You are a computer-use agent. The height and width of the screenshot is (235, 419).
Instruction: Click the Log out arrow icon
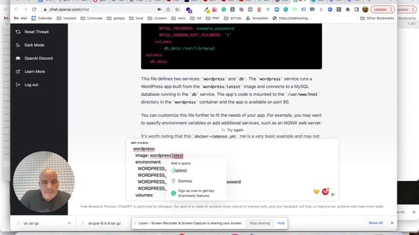pos(18,85)
